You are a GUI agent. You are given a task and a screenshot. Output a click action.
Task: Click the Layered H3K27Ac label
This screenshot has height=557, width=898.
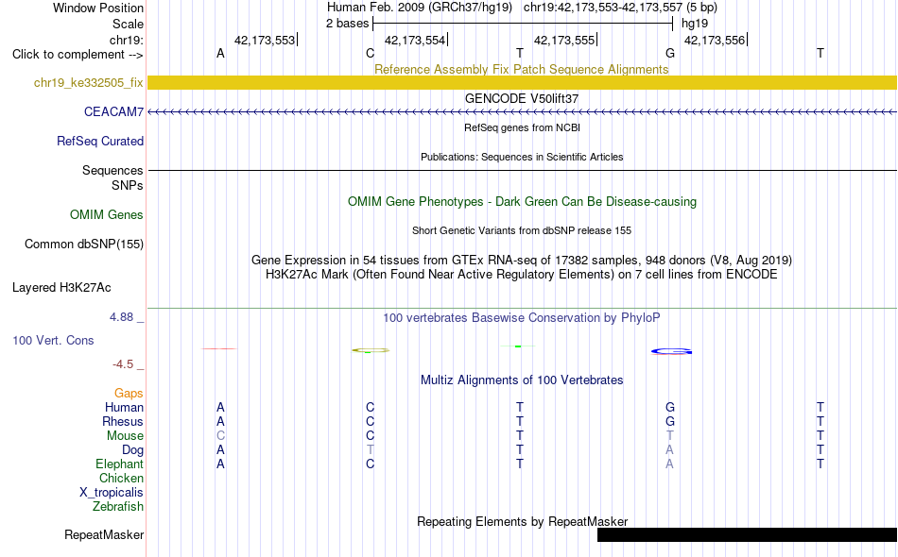(x=61, y=288)
